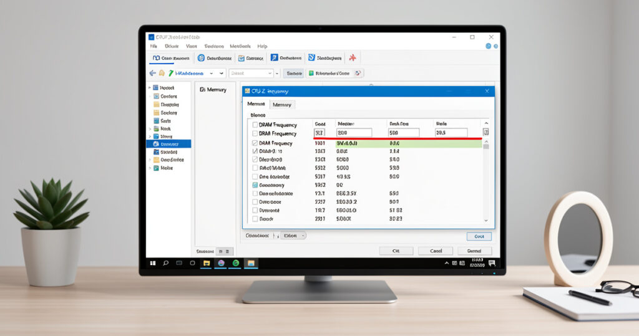This screenshot has width=639, height=336.
Task: Uncheck DRAM Frequency in the green 1001 row
Action: 255,143
